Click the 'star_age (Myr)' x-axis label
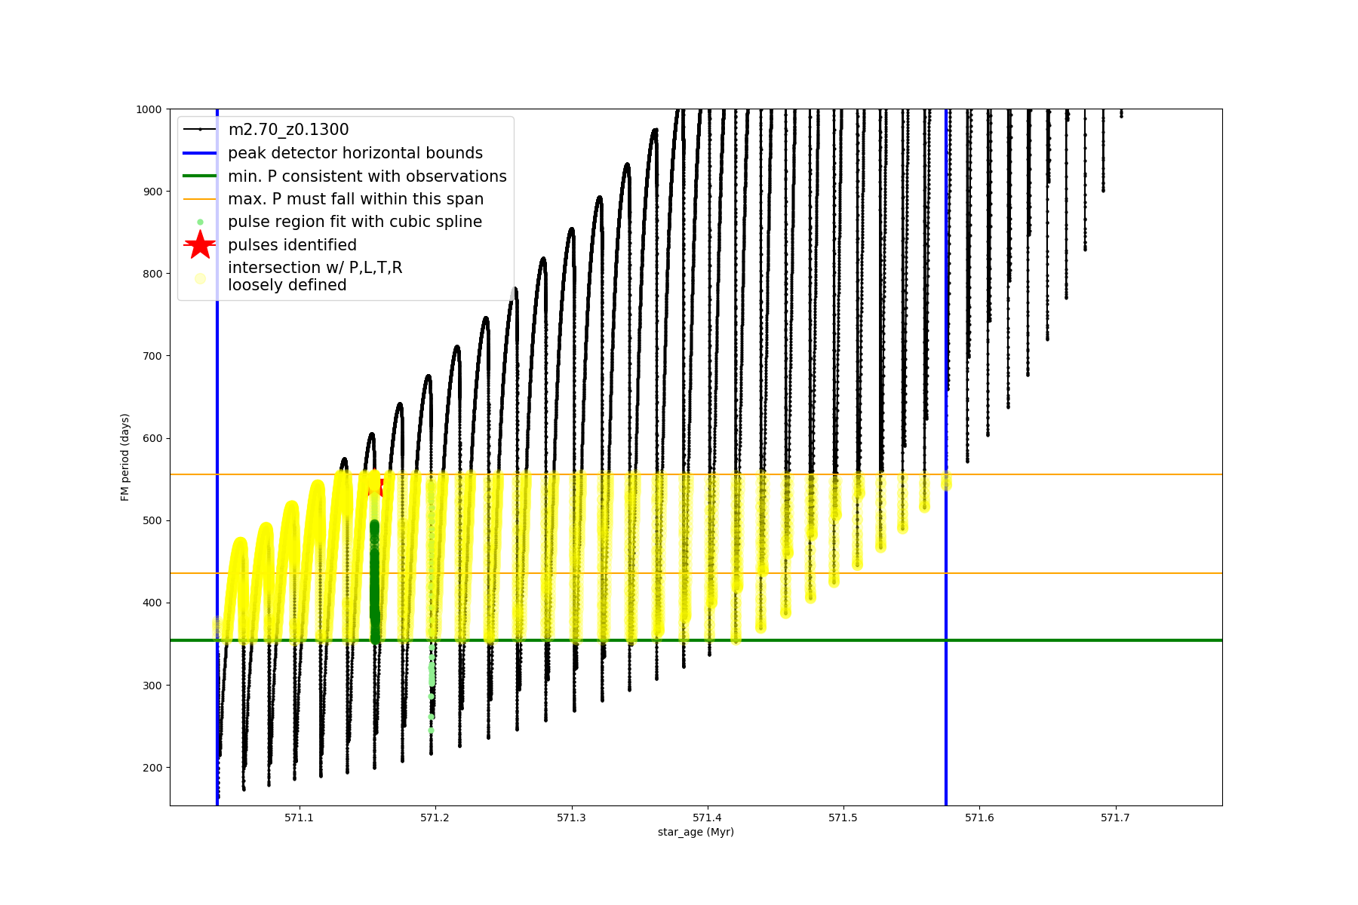The height and width of the screenshot is (905, 1358). click(x=696, y=832)
